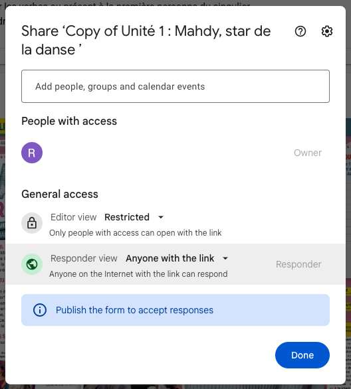The image size is (351, 389).
Task: Click the arrow next to Restricted
Action: click(161, 217)
